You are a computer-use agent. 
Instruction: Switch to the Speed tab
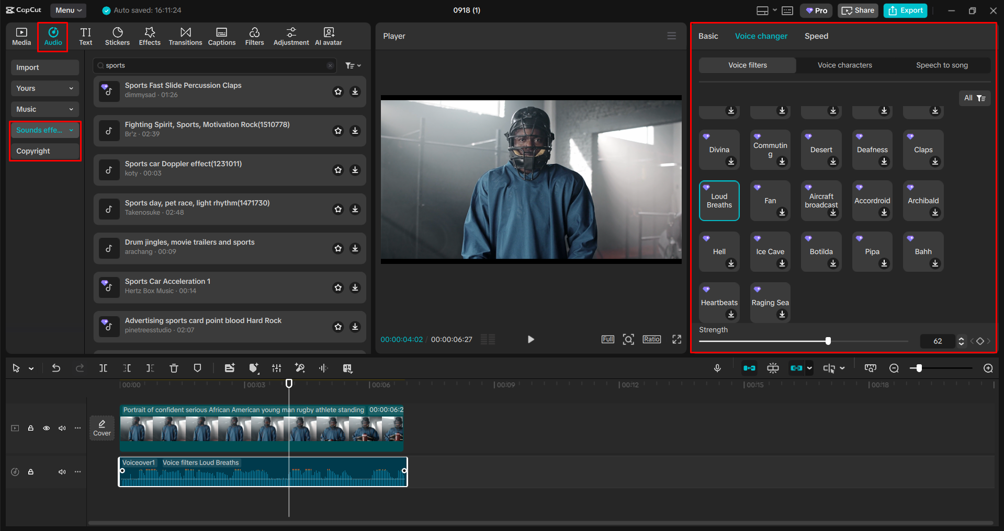816,36
